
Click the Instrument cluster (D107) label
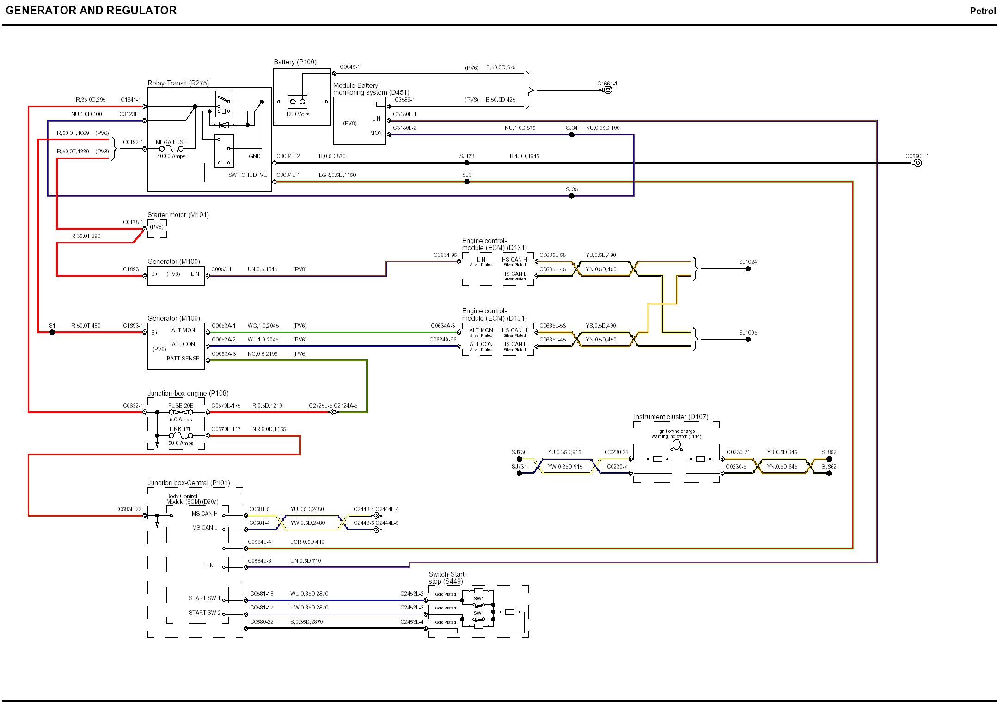pyautogui.click(x=671, y=417)
